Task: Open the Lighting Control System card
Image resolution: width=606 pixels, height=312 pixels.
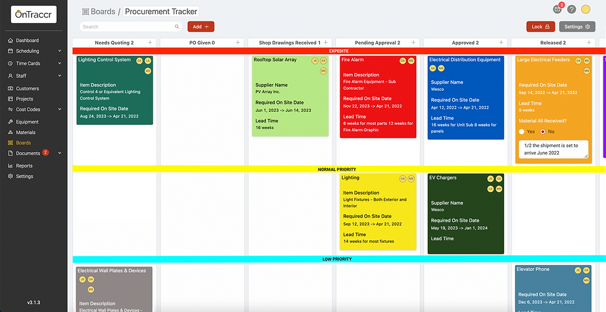Action: tap(115, 90)
